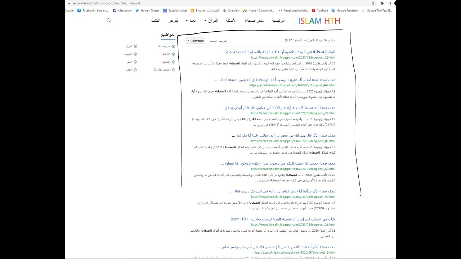Open the Overview bookmark
461x259 pixels.
(231, 11)
